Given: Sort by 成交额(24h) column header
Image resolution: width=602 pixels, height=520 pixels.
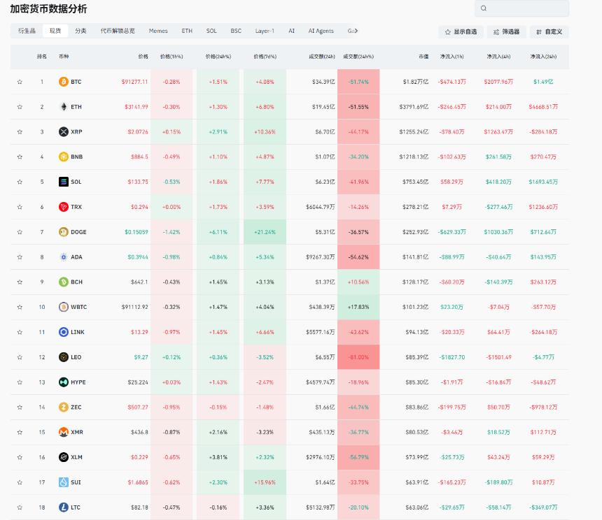Looking at the screenshot, I should [322, 57].
